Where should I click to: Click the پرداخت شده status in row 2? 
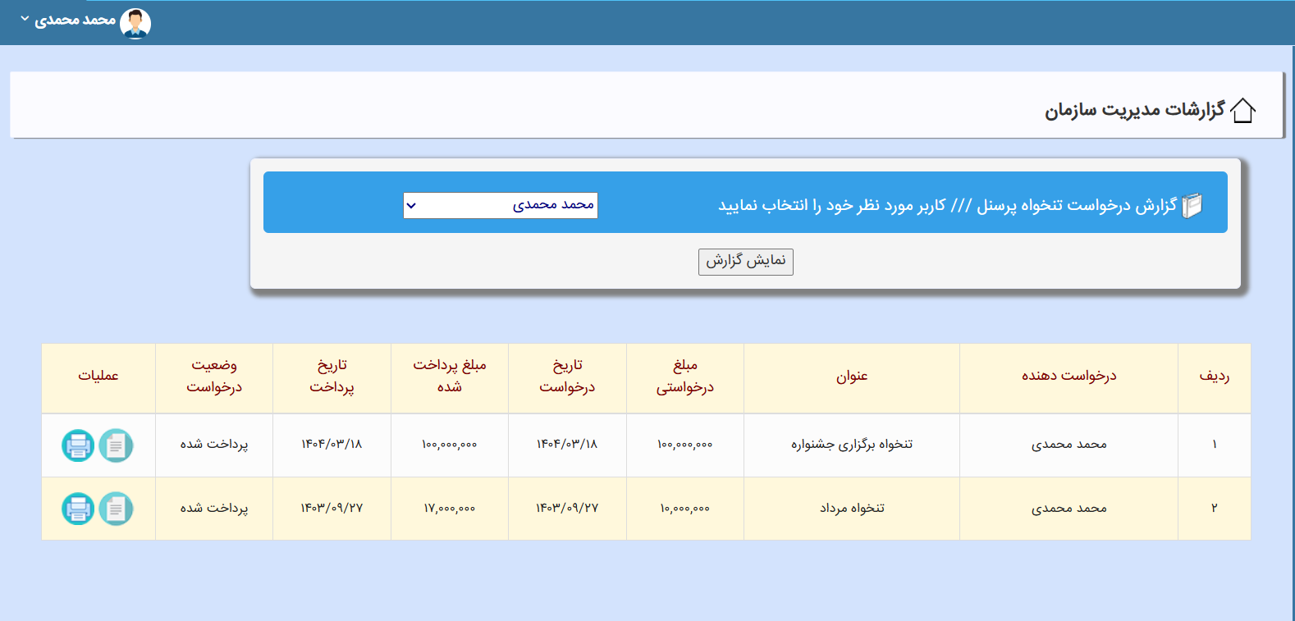point(214,508)
